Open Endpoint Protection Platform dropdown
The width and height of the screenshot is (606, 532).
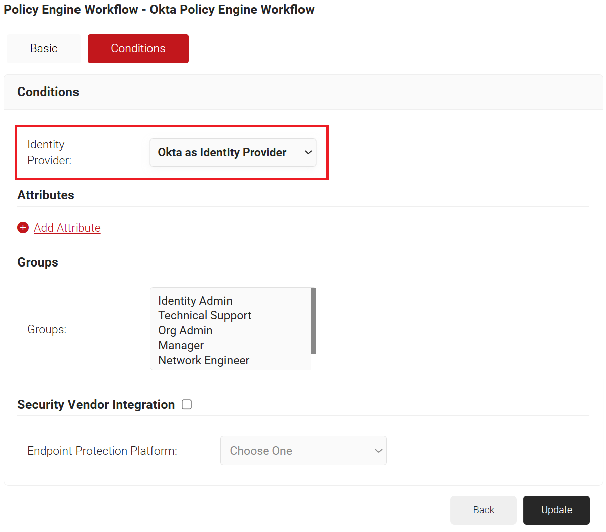point(304,451)
